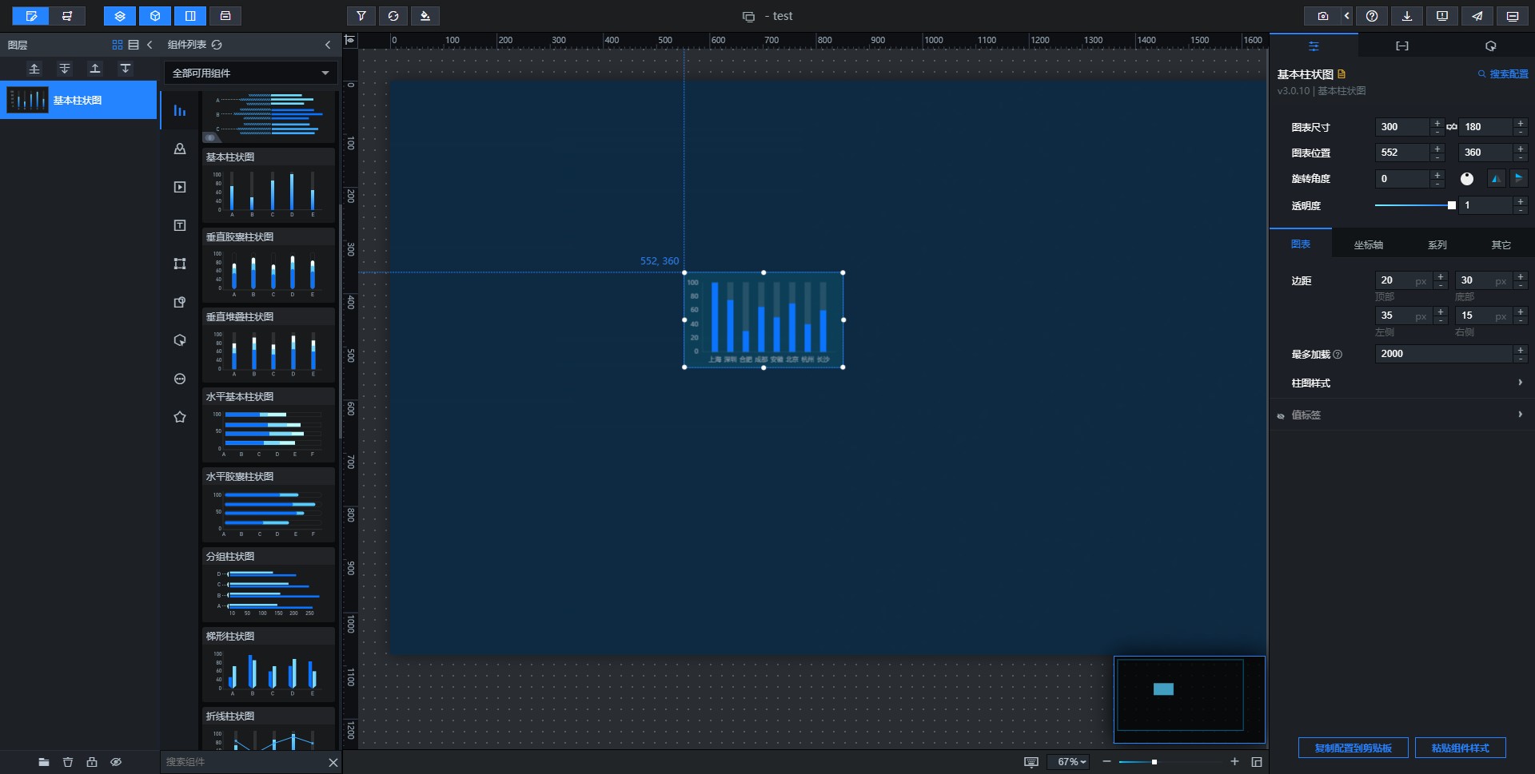
Task: Preview the screen with monitor icon
Action: (1513, 16)
